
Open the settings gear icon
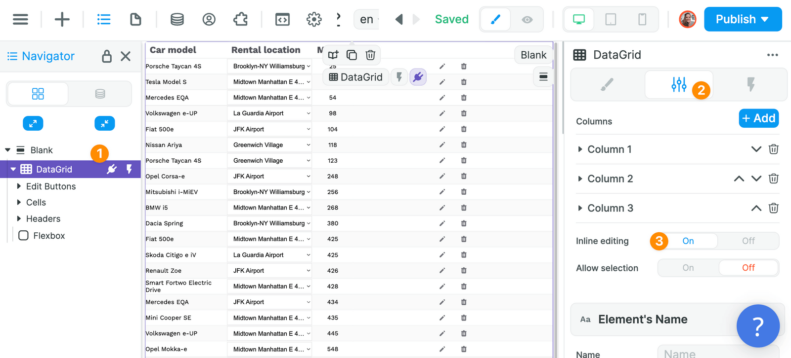coord(314,19)
